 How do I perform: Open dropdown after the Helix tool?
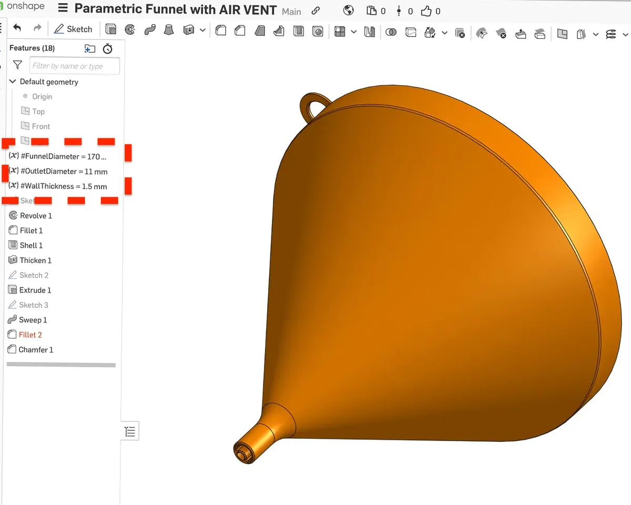[625, 34]
